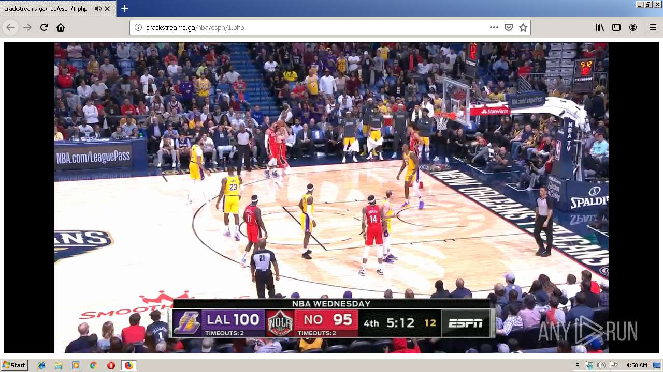Mute the crackstreams tab audio icon
Viewport: 663px width, 372px height.
[x=98, y=9]
